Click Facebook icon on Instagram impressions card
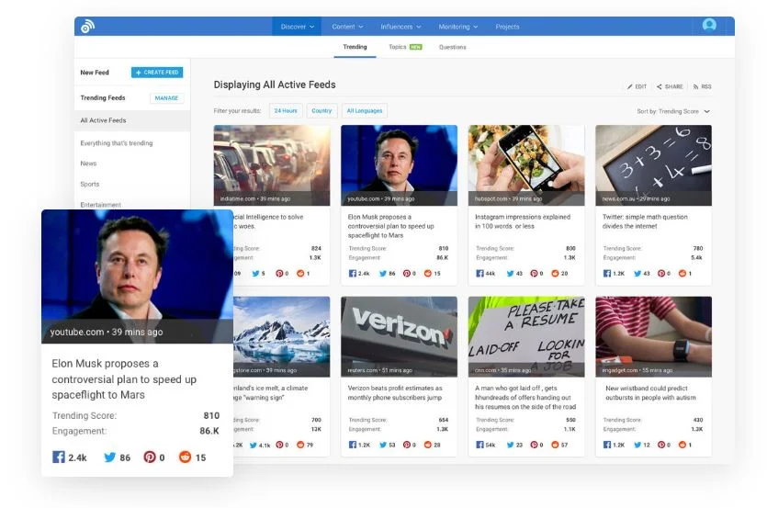 (479, 274)
